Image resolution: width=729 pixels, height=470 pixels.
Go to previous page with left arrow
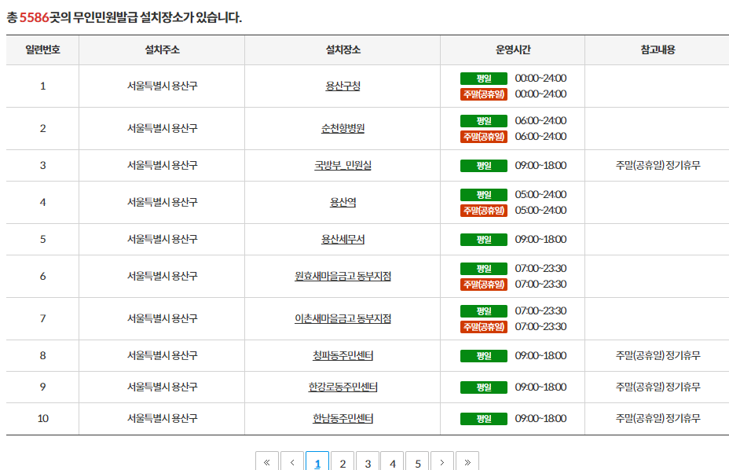[x=292, y=462]
